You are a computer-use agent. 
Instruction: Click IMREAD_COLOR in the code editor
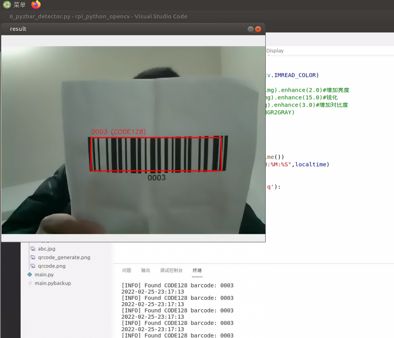click(x=295, y=75)
